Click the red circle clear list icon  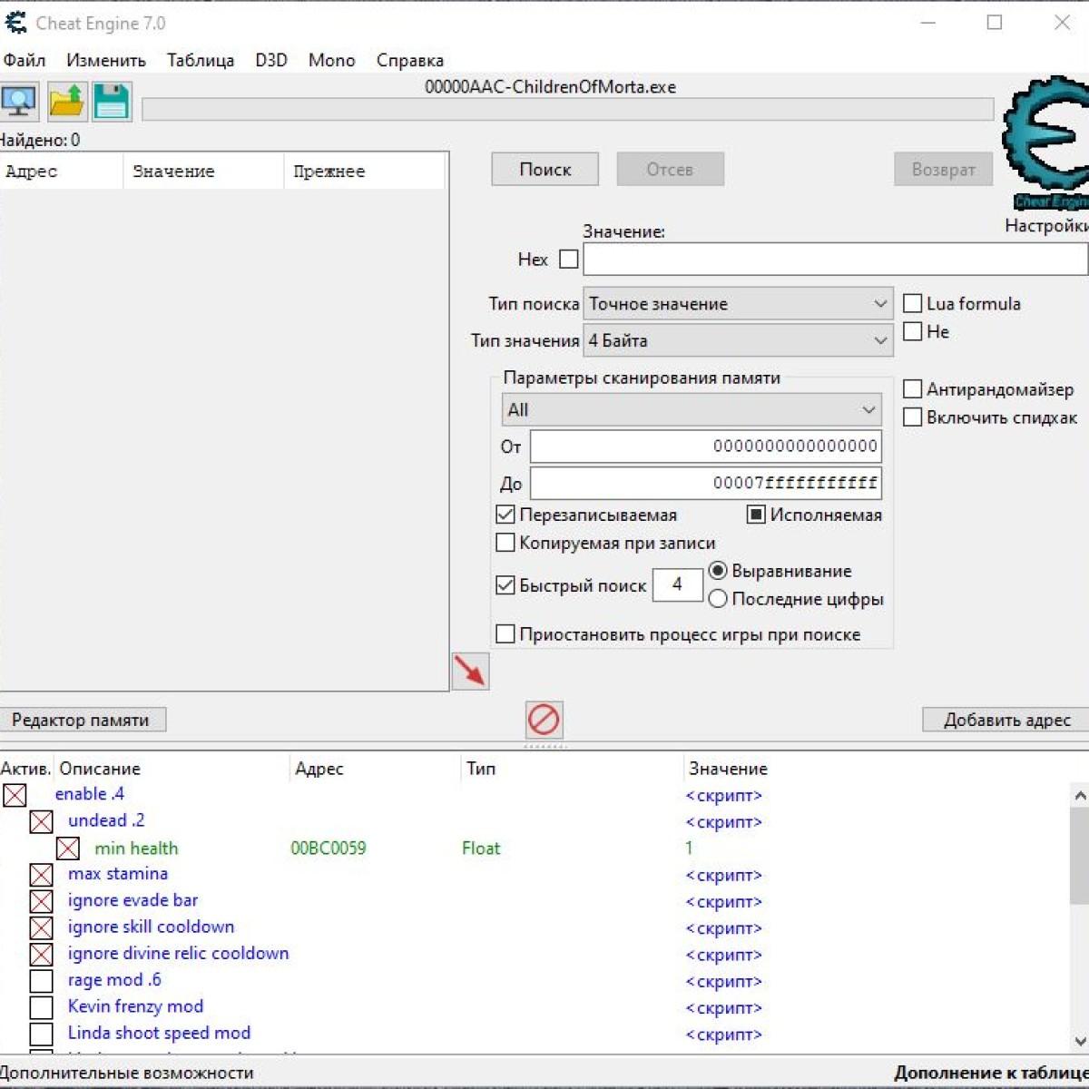pos(544,720)
